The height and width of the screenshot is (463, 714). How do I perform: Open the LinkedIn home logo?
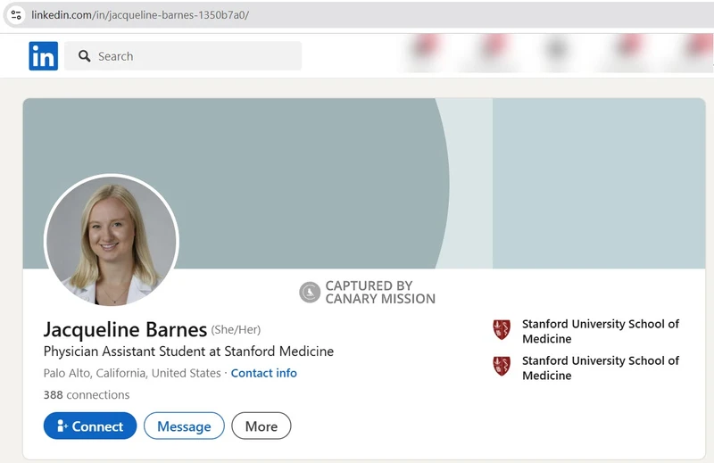[43, 56]
